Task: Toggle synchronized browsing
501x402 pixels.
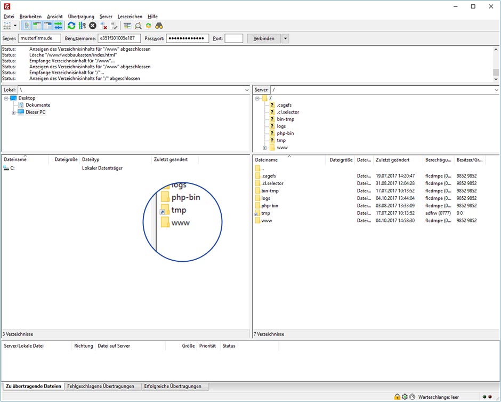Action: (148, 26)
